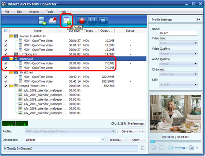Start conversion with the red record button

coord(82,21)
